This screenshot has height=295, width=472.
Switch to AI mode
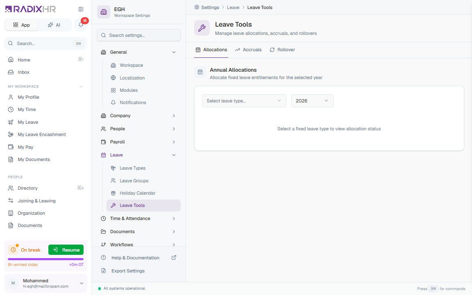coord(54,25)
